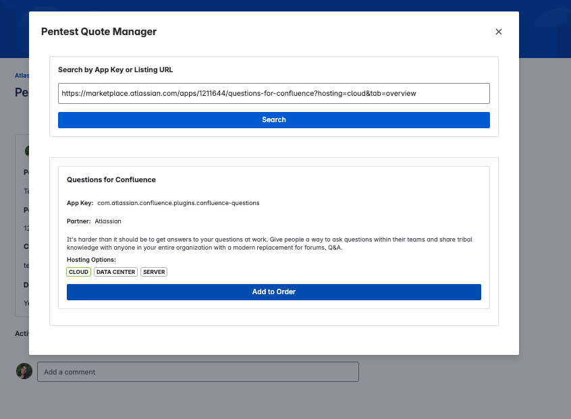
Task: Click the marketplace listing URL input field
Action: [x=273, y=93]
